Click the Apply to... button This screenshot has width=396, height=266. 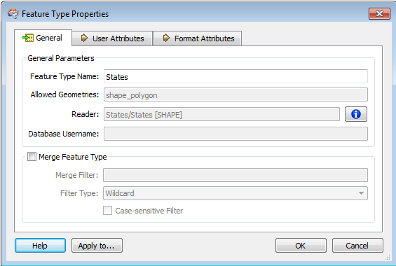(97, 246)
